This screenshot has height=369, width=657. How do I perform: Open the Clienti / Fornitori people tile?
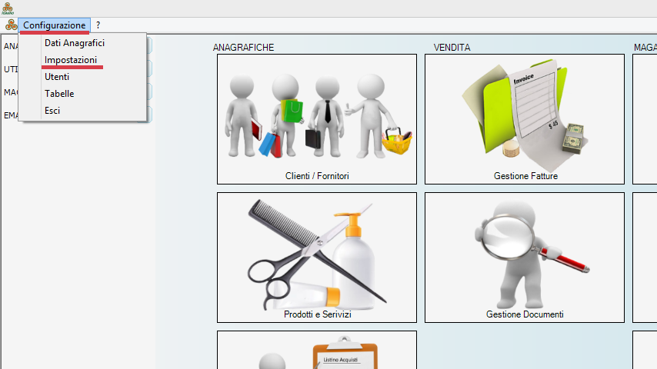316,118
